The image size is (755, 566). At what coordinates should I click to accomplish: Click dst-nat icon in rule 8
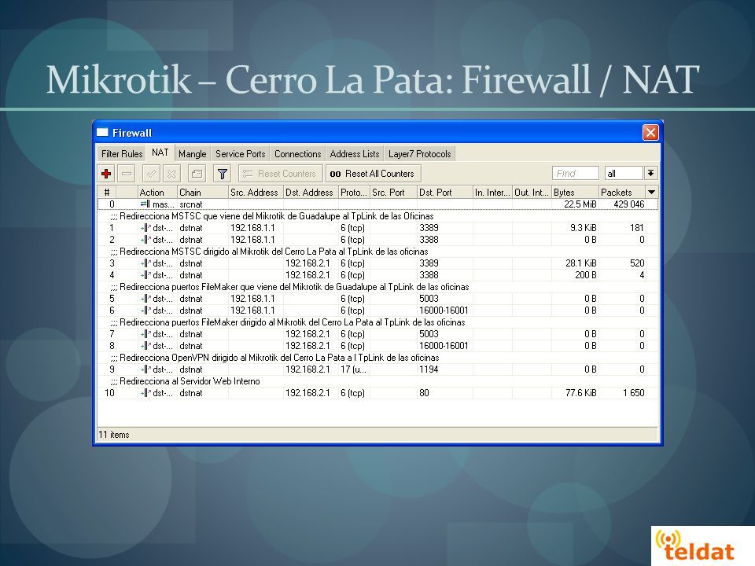(145, 346)
